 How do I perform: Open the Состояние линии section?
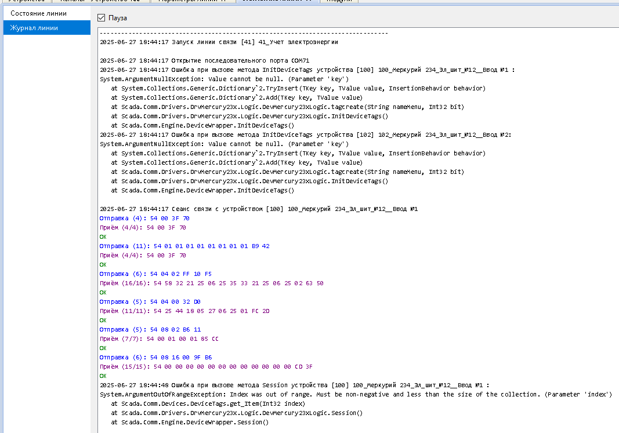coord(46,13)
